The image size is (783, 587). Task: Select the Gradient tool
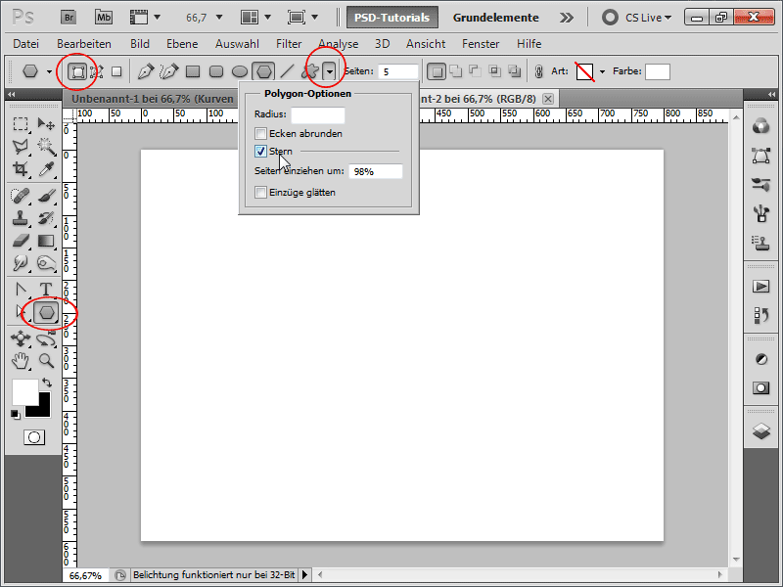[46, 241]
